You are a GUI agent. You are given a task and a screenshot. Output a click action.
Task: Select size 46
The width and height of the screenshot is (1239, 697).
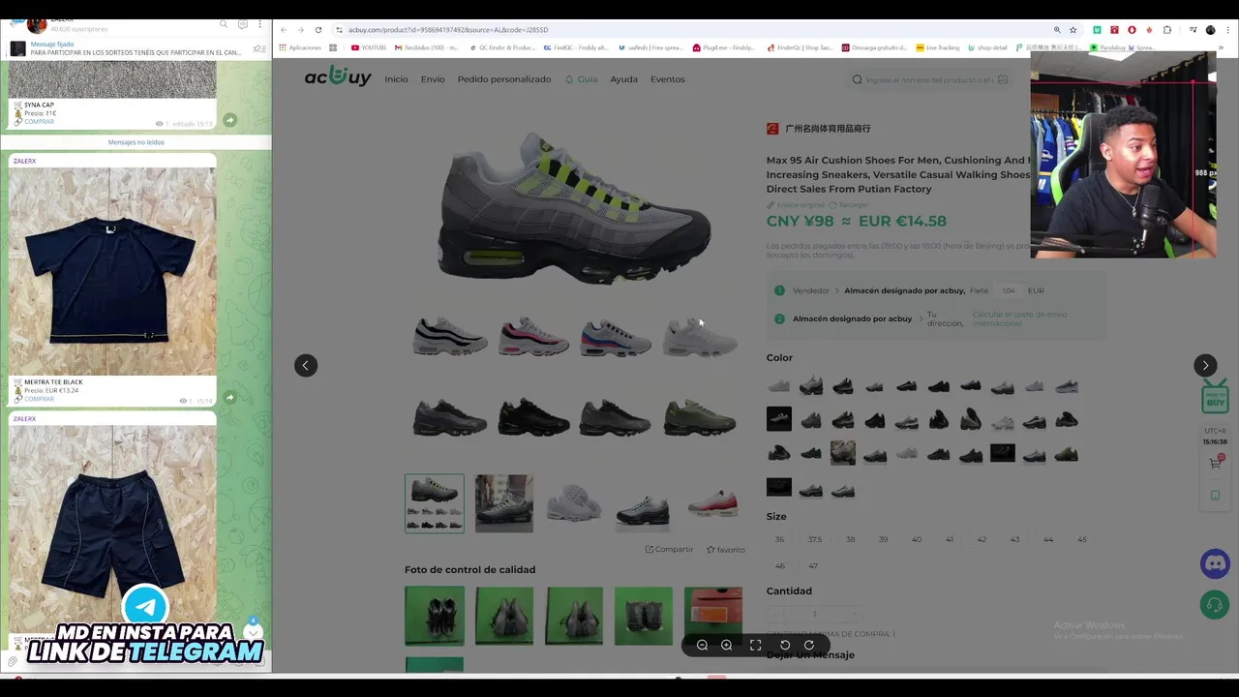click(x=780, y=565)
